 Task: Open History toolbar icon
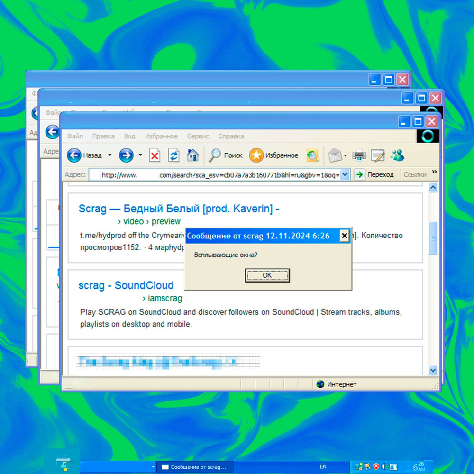[x=312, y=155]
